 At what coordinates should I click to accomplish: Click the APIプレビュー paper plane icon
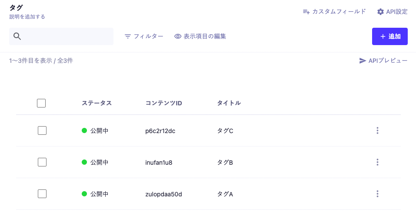(363, 61)
